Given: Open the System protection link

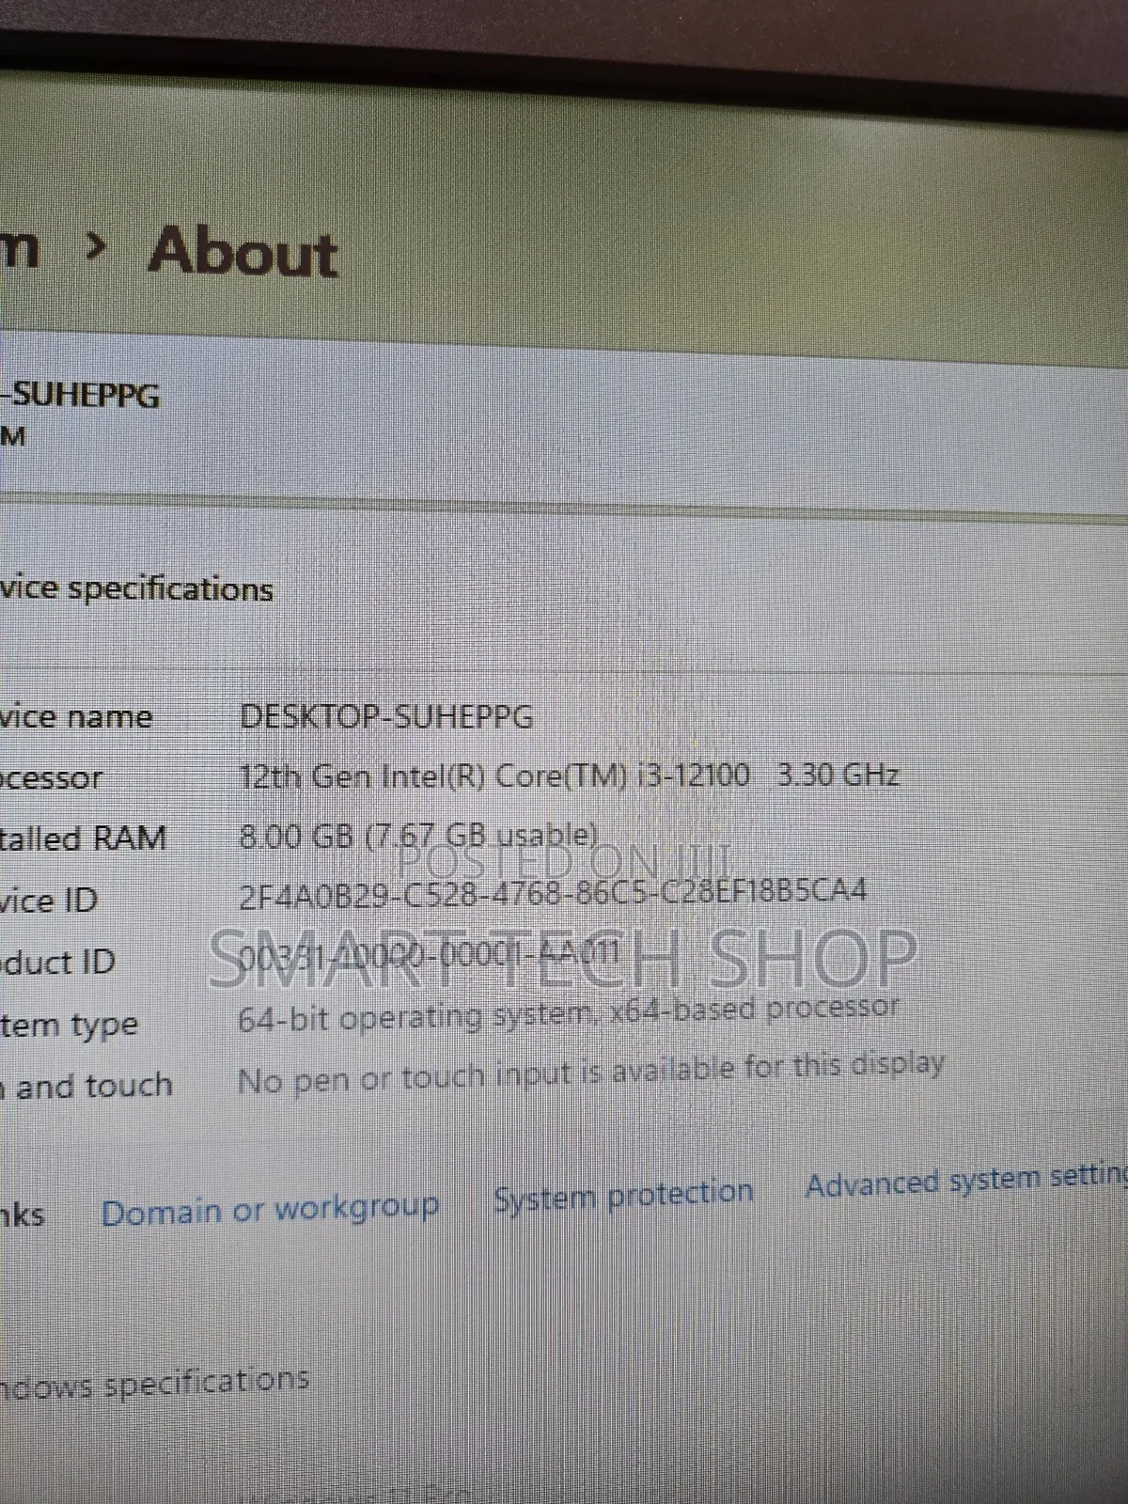Looking at the screenshot, I should 623,1195.
